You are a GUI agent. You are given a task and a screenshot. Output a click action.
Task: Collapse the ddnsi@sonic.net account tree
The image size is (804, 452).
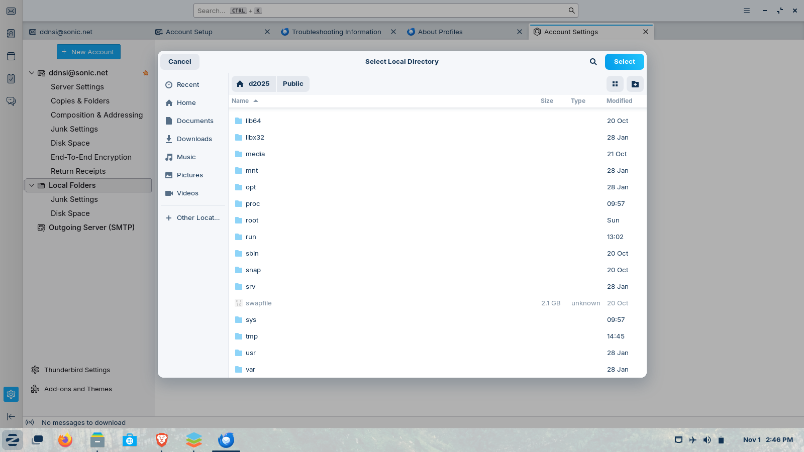pyautogui.click(x=32, y=73)
